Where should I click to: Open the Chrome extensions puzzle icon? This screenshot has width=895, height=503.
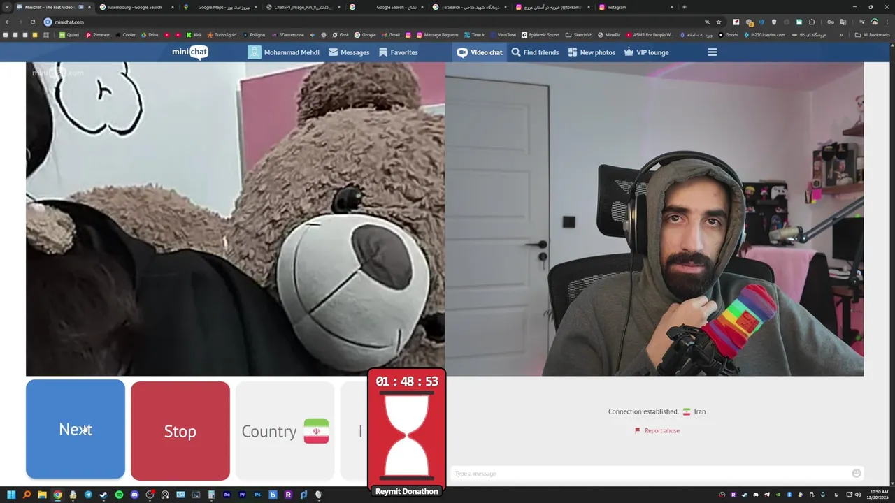[812, 22]
